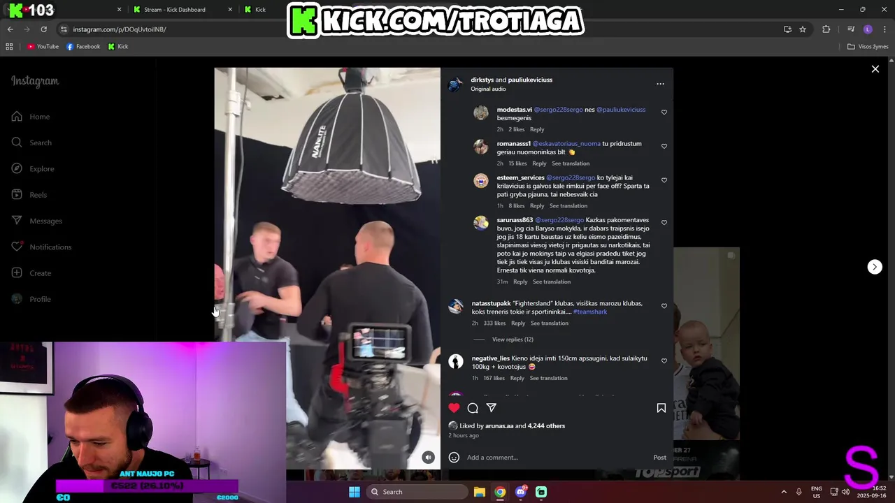
Task: Open the taskbar volume control
Action: pyautogui.click(x=845, y=492)
